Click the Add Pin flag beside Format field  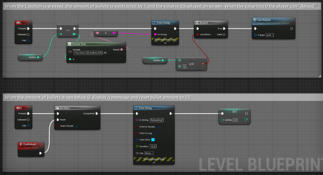click(105, 53)
